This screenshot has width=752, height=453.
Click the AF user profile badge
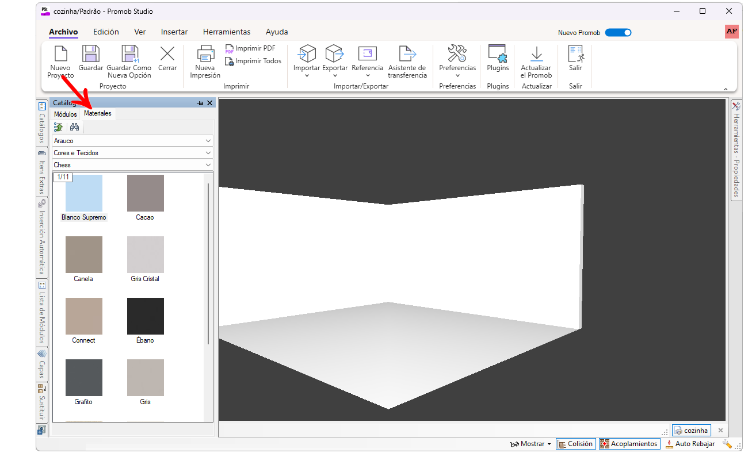[731, 32]
